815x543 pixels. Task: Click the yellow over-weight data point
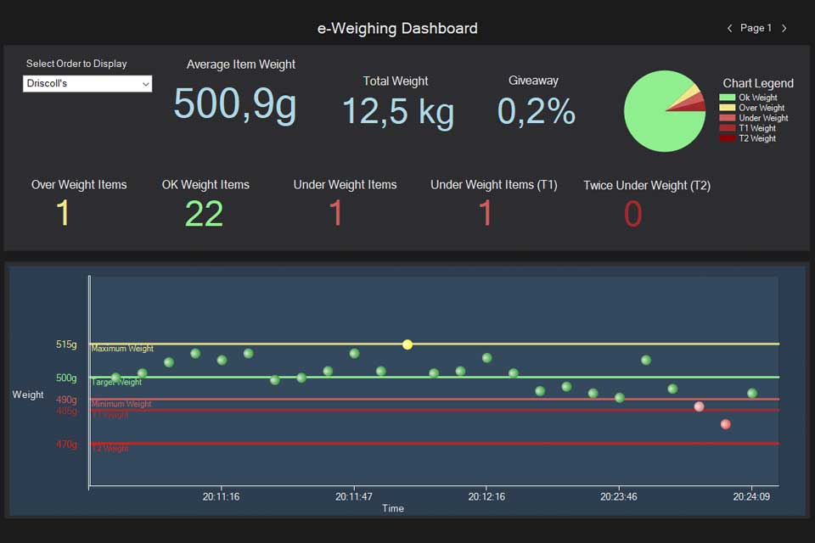click(x=407, y=344)
